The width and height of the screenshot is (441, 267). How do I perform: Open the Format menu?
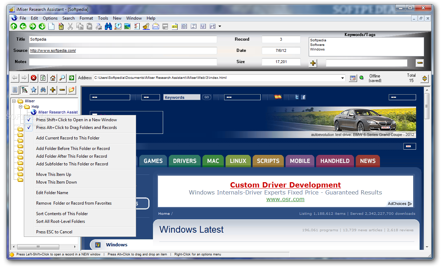pyautogui.click(x=86, y=18)
